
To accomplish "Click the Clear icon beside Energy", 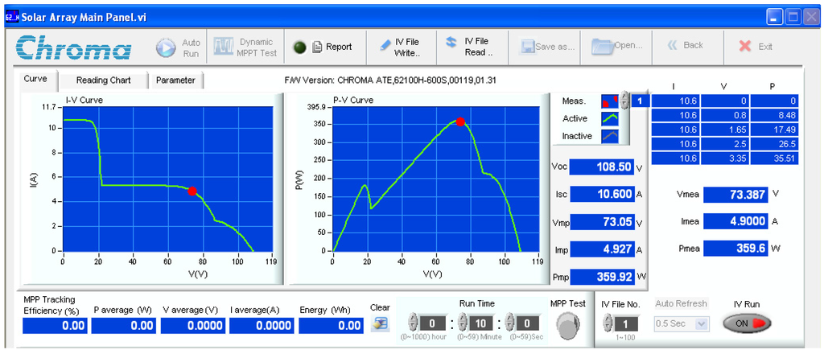I will [380, 323].
